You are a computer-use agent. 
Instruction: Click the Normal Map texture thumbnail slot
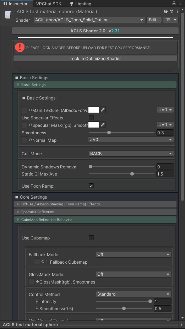click(25, 140)
